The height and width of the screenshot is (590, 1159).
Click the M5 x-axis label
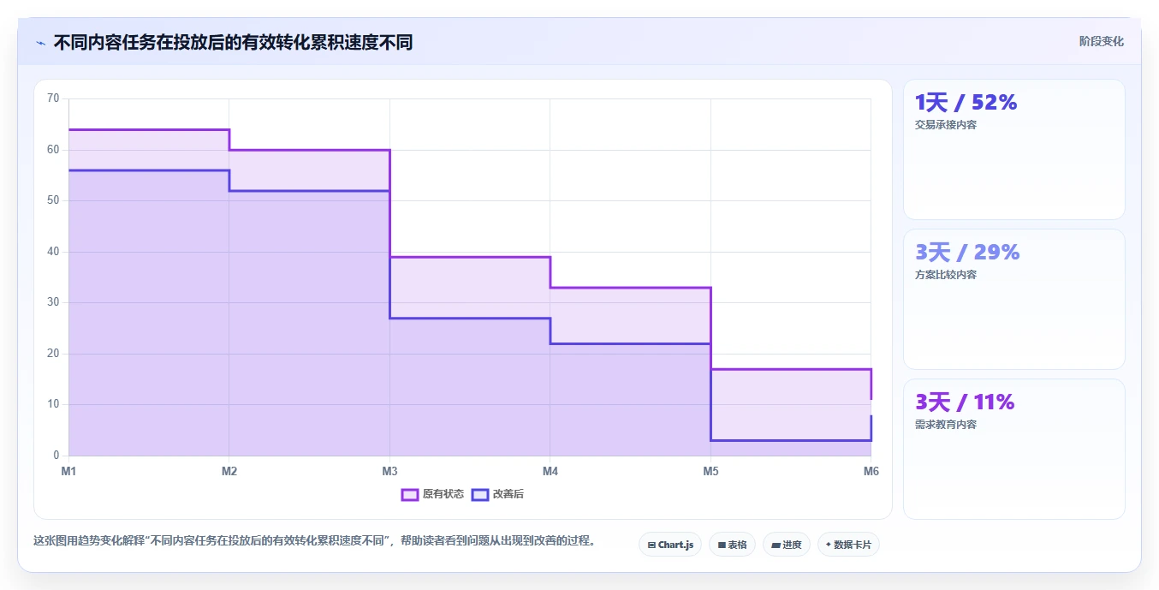point(710,471)
